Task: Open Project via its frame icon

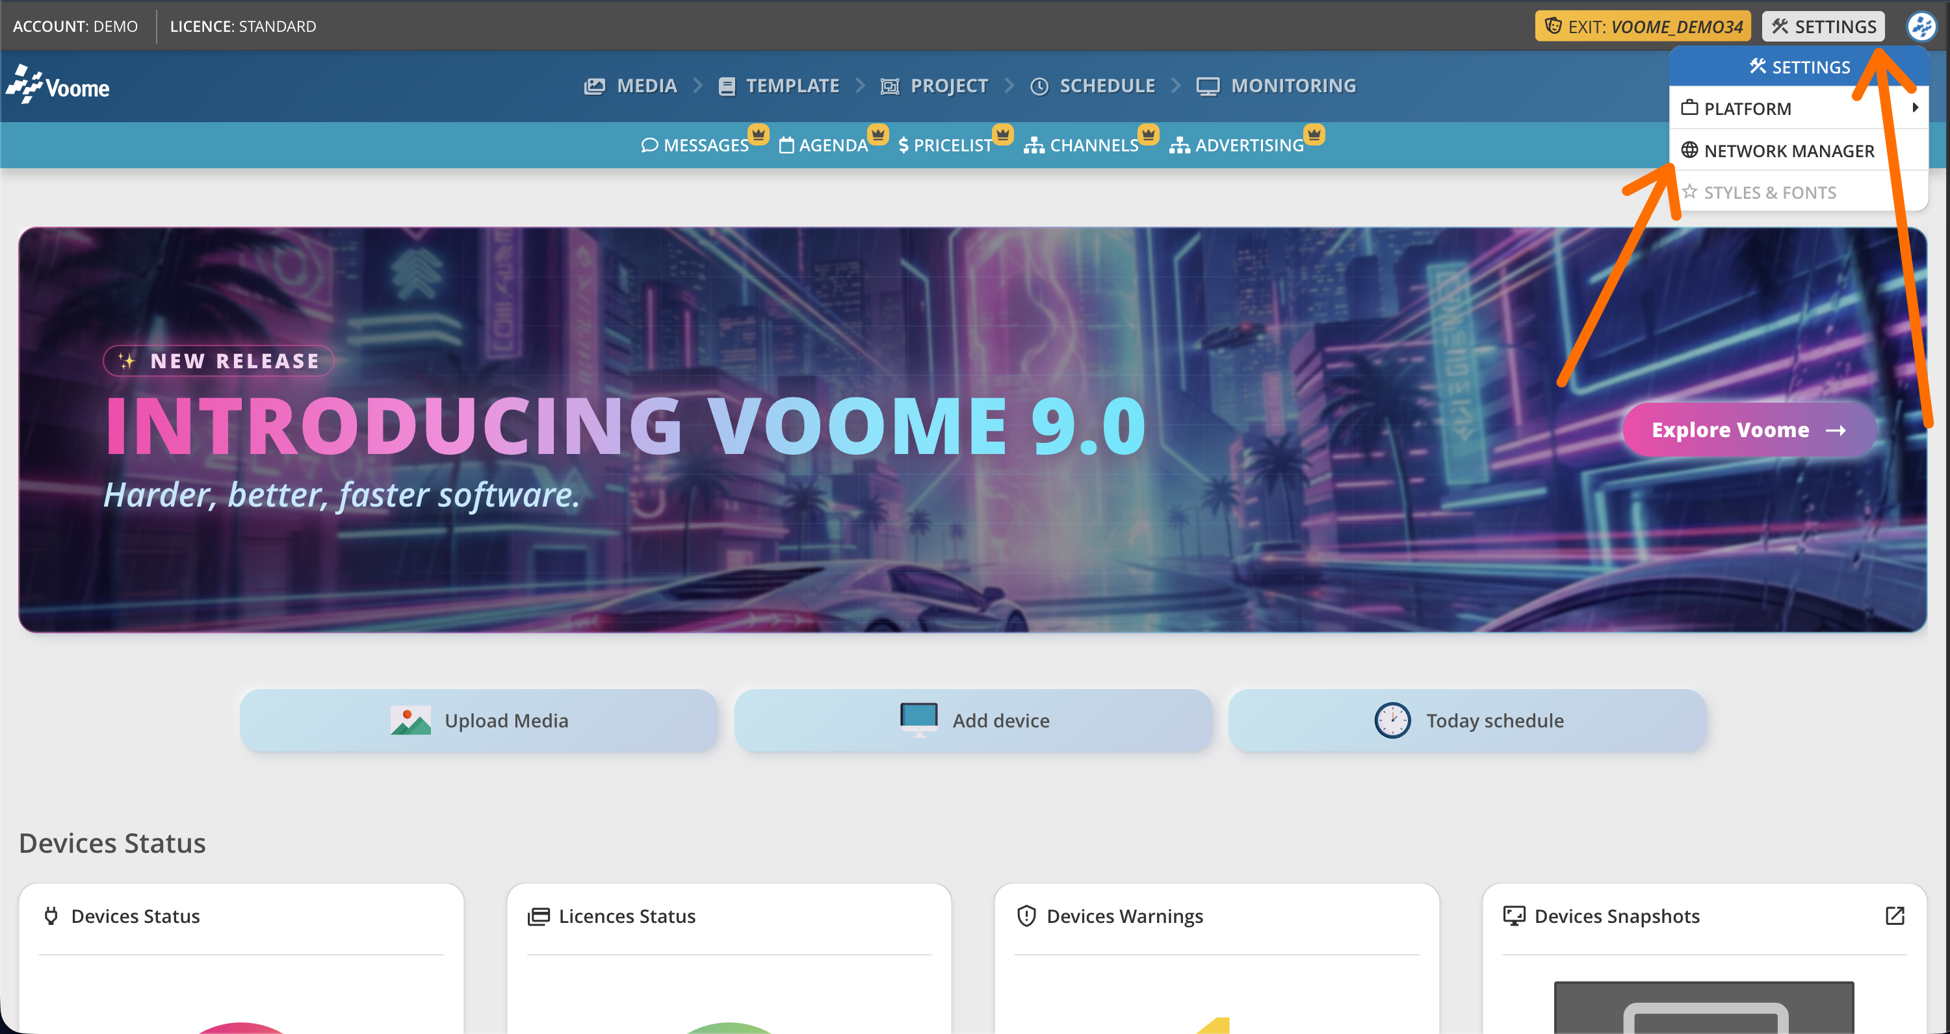Action: 889,86
